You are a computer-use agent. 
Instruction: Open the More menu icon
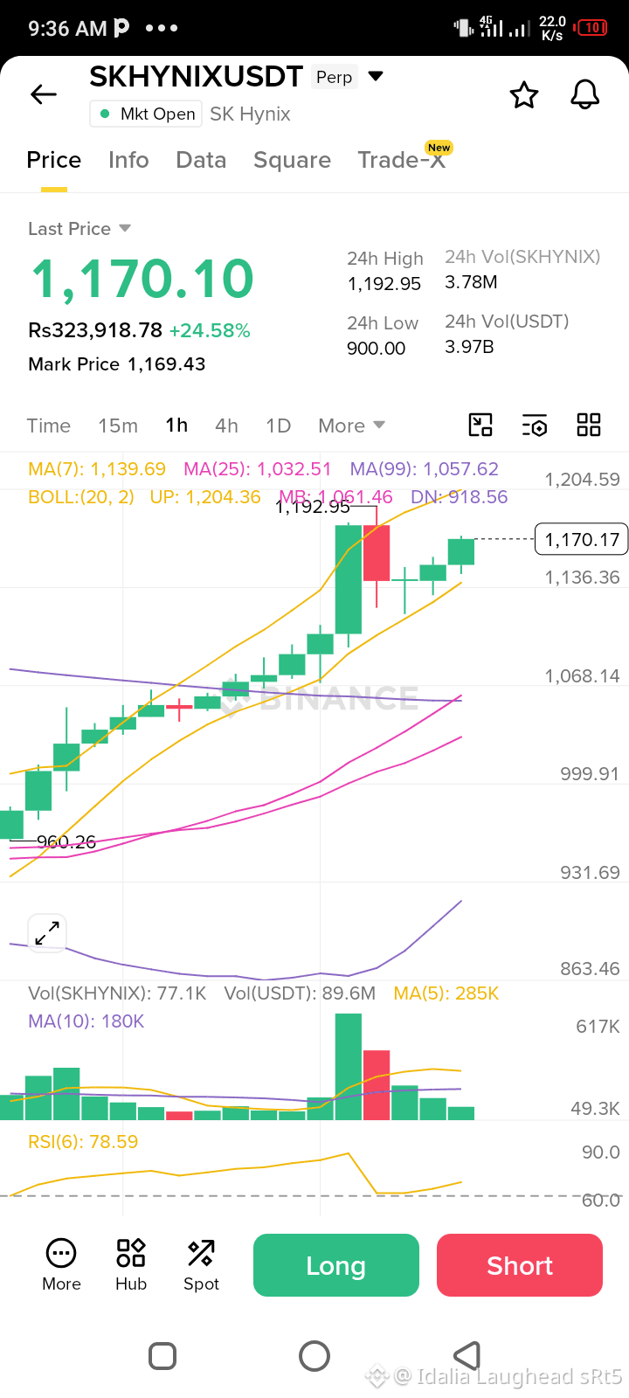tap(61, 1265)
